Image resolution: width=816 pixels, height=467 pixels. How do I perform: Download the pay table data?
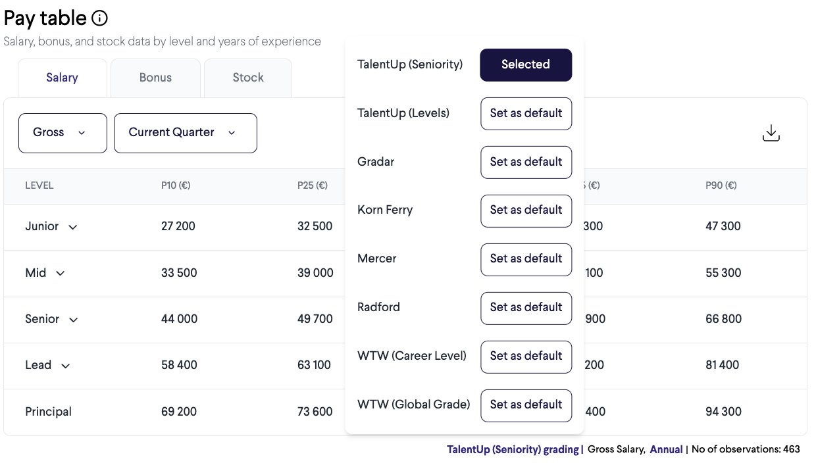pyautogui.click(x=771, y=133)
